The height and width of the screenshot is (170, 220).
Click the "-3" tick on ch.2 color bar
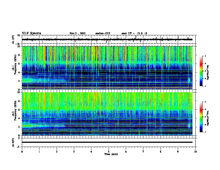205,102
